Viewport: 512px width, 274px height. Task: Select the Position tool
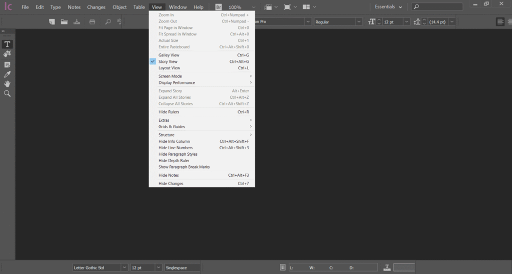pyautogui.click(x=7, y=54)
